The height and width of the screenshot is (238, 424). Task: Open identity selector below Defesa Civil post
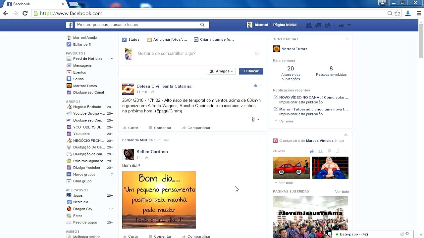[x=255, y=119]
